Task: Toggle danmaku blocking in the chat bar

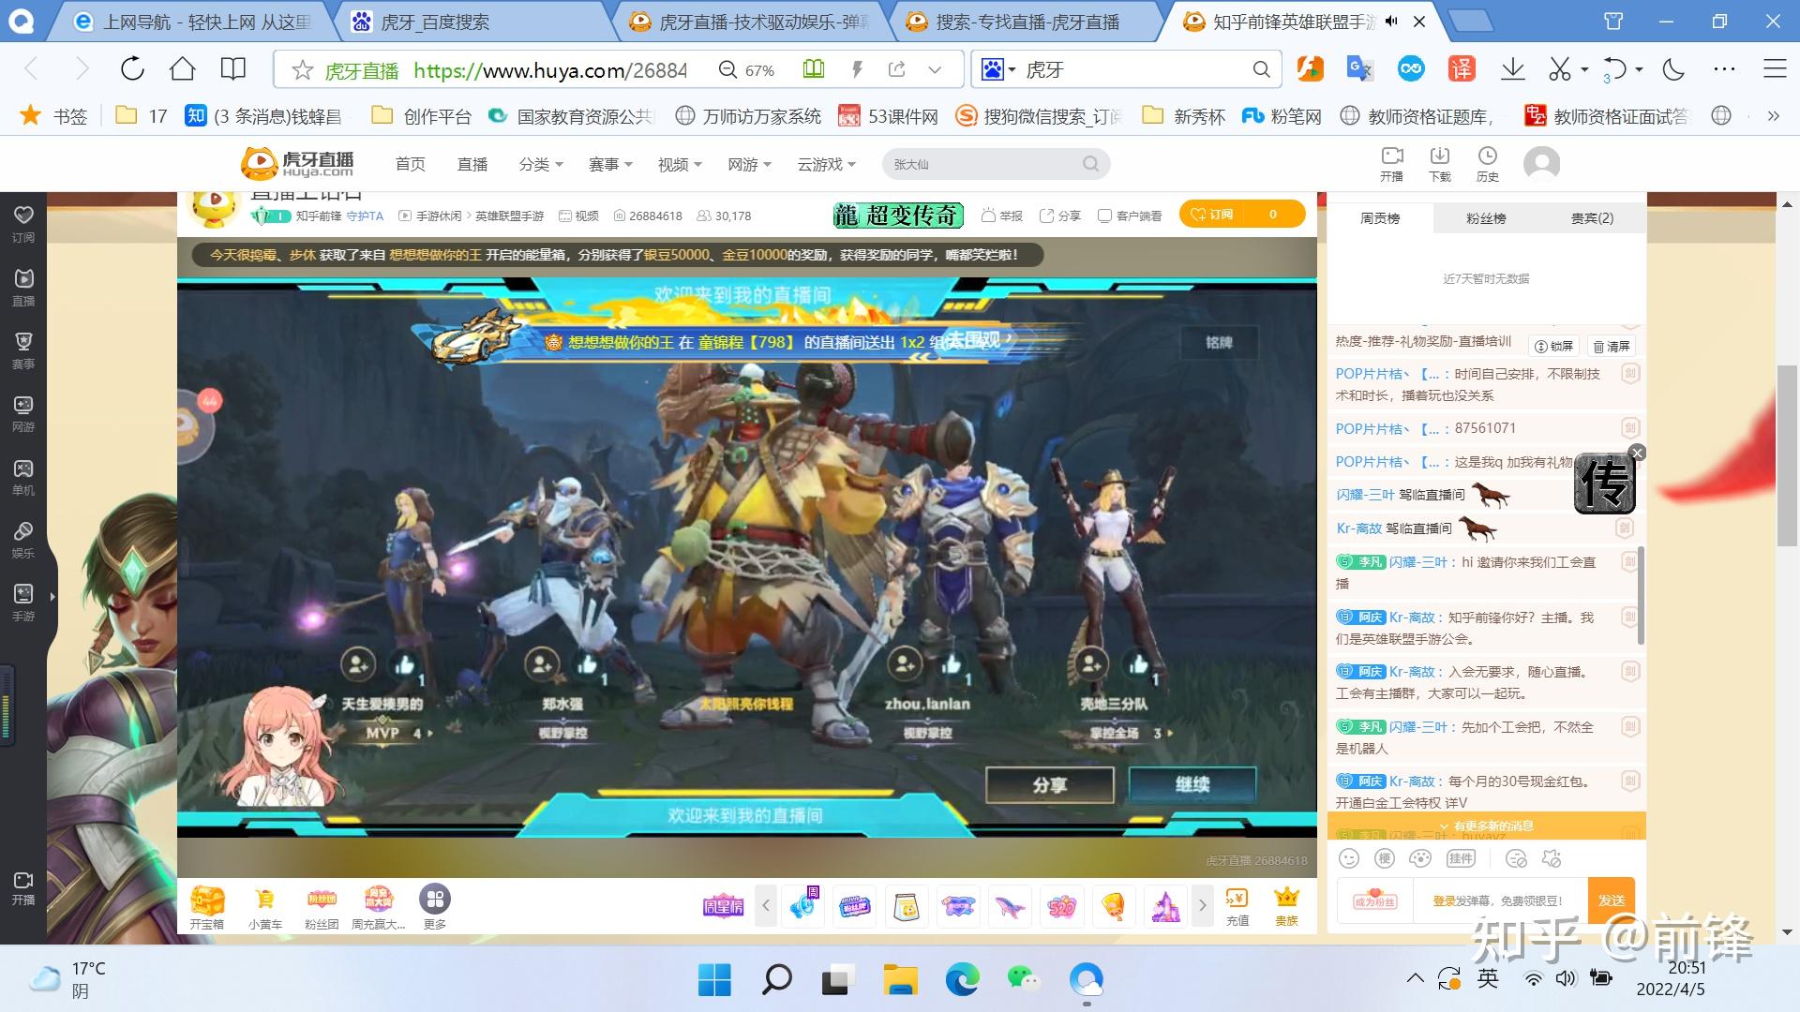Action: coord(1516,858)
